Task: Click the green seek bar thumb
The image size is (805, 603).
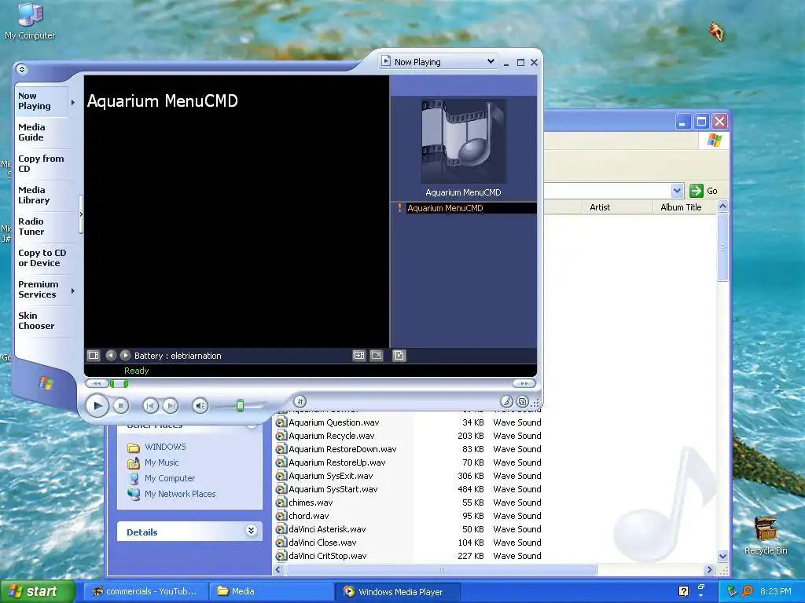Action: coord(119,383)
